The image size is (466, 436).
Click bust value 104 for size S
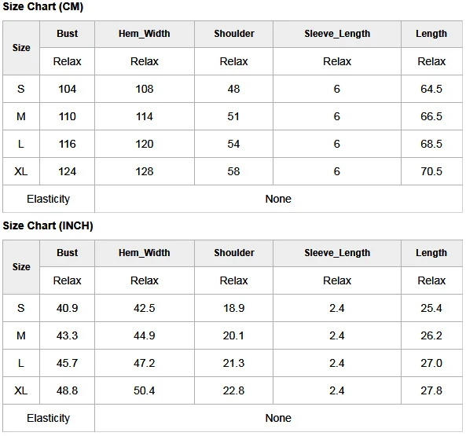[67, 89]
